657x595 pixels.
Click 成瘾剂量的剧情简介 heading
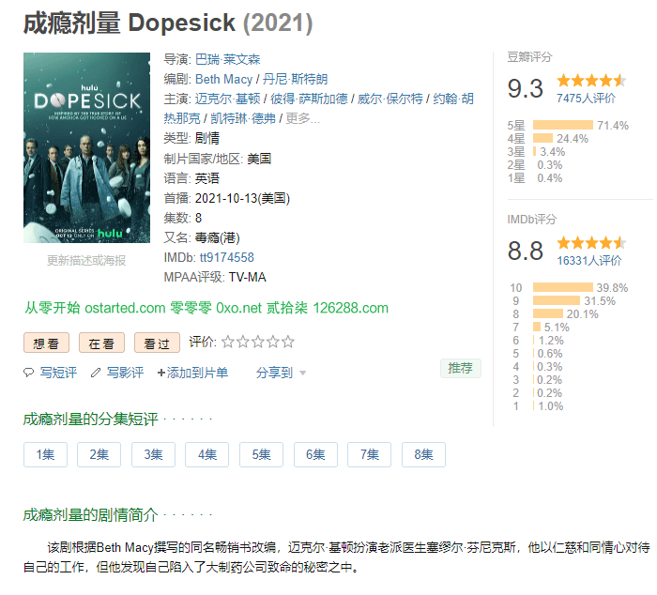pos(90,514)
